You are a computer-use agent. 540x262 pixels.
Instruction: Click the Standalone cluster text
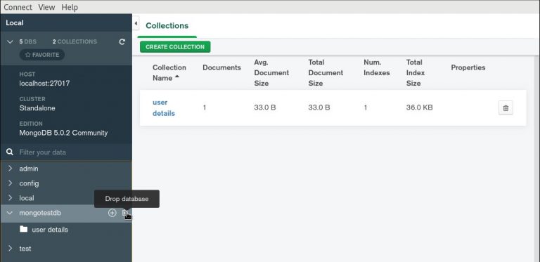click(x=37, y=108)
